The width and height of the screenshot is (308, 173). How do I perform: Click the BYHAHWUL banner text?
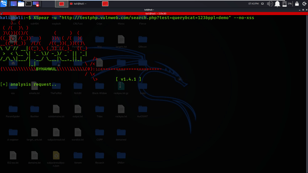click(x=47, y=69)
